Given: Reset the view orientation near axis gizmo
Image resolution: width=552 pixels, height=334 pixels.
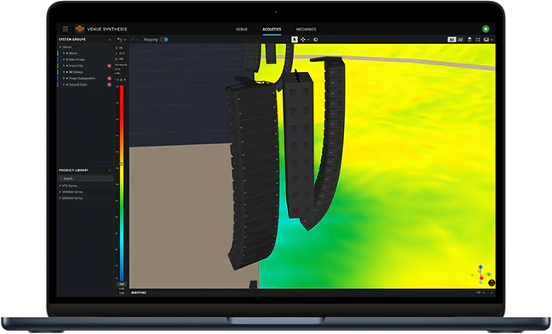Looking at the screenshot, I should click(492, 282).
